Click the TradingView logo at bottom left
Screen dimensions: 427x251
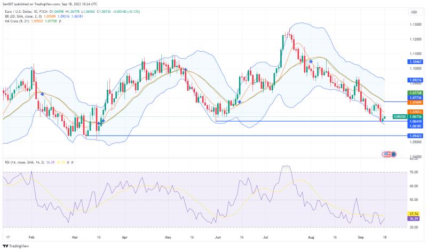pos(15,246)
